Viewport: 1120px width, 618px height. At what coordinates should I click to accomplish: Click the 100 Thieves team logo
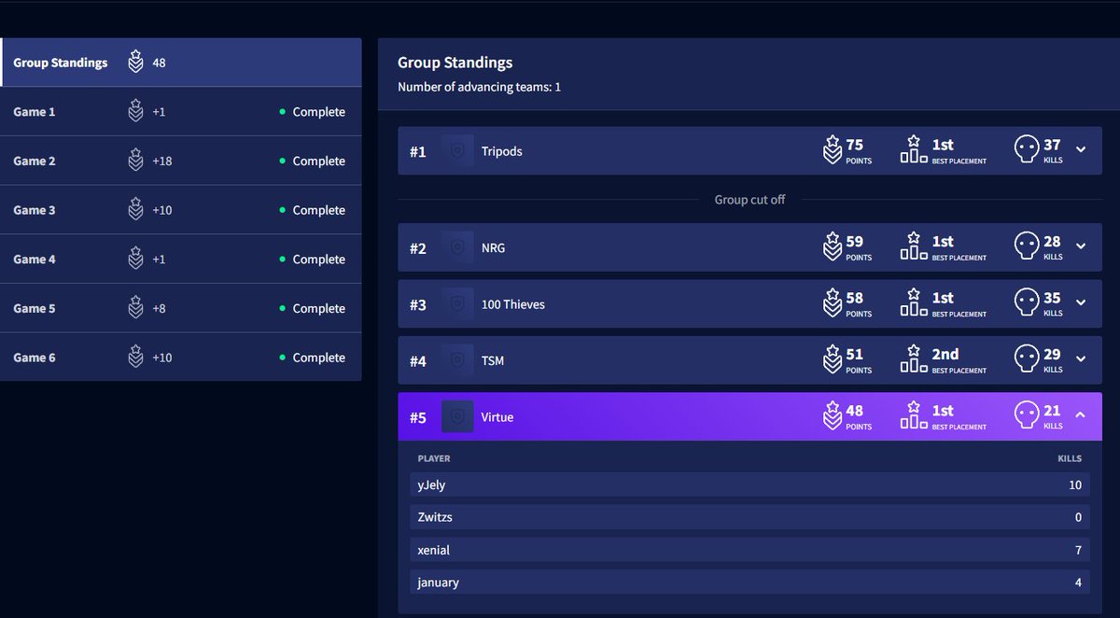click(457, 304)
